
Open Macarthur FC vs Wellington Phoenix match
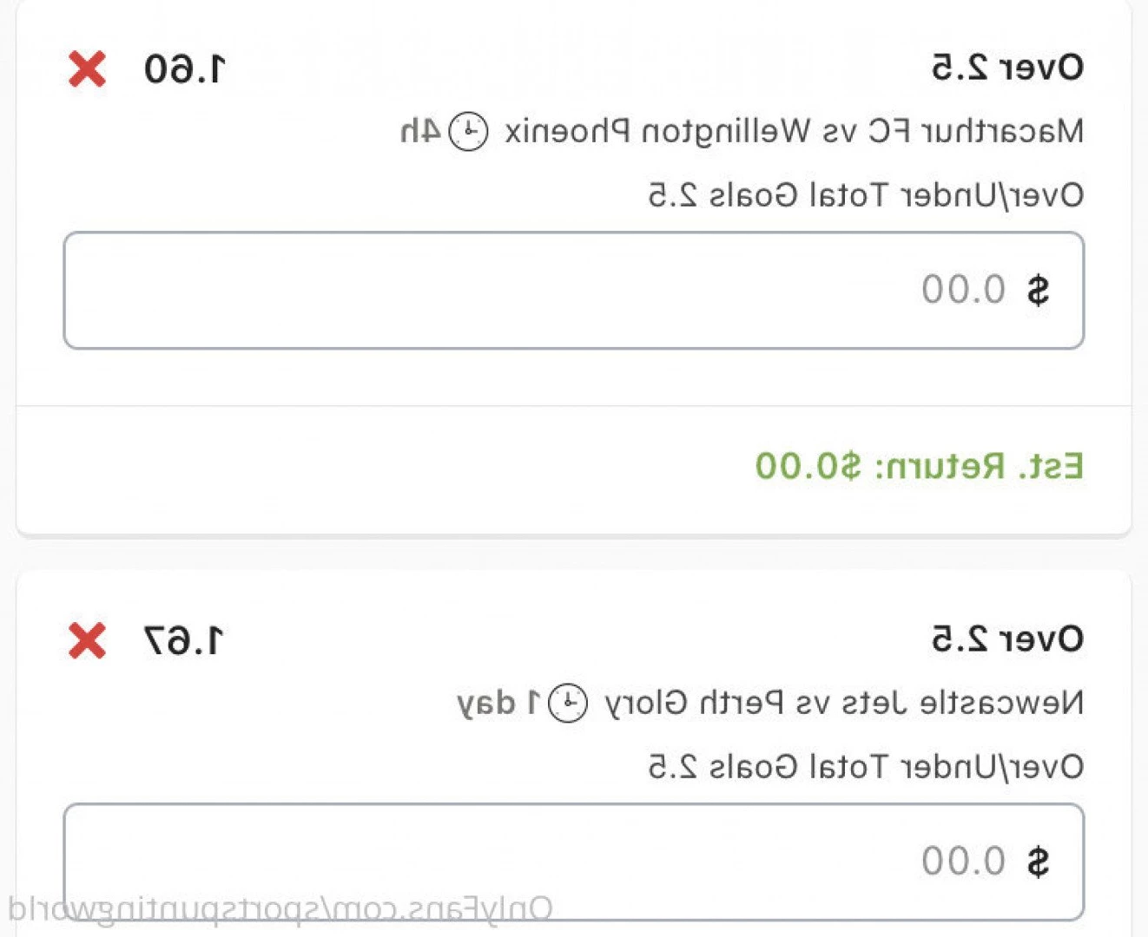(x=794, y=132)
